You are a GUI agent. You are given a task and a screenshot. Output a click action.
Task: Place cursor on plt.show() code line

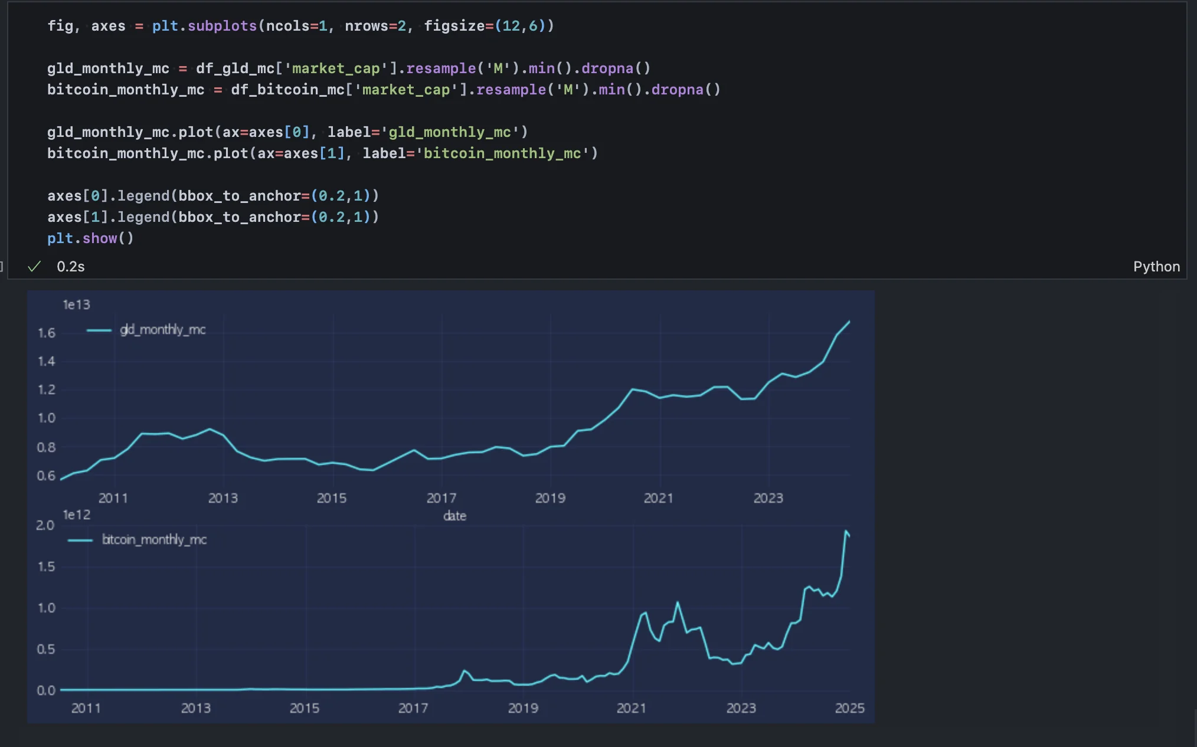[x=90, y=238]
